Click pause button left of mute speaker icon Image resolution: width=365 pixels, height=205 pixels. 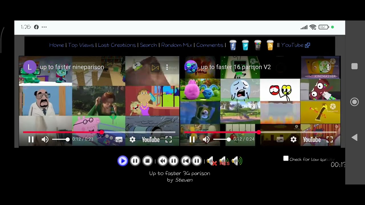197,161
